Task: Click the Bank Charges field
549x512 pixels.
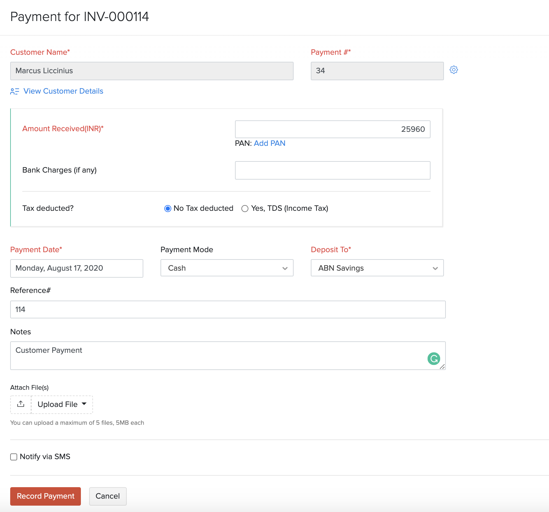Action: 332,170
